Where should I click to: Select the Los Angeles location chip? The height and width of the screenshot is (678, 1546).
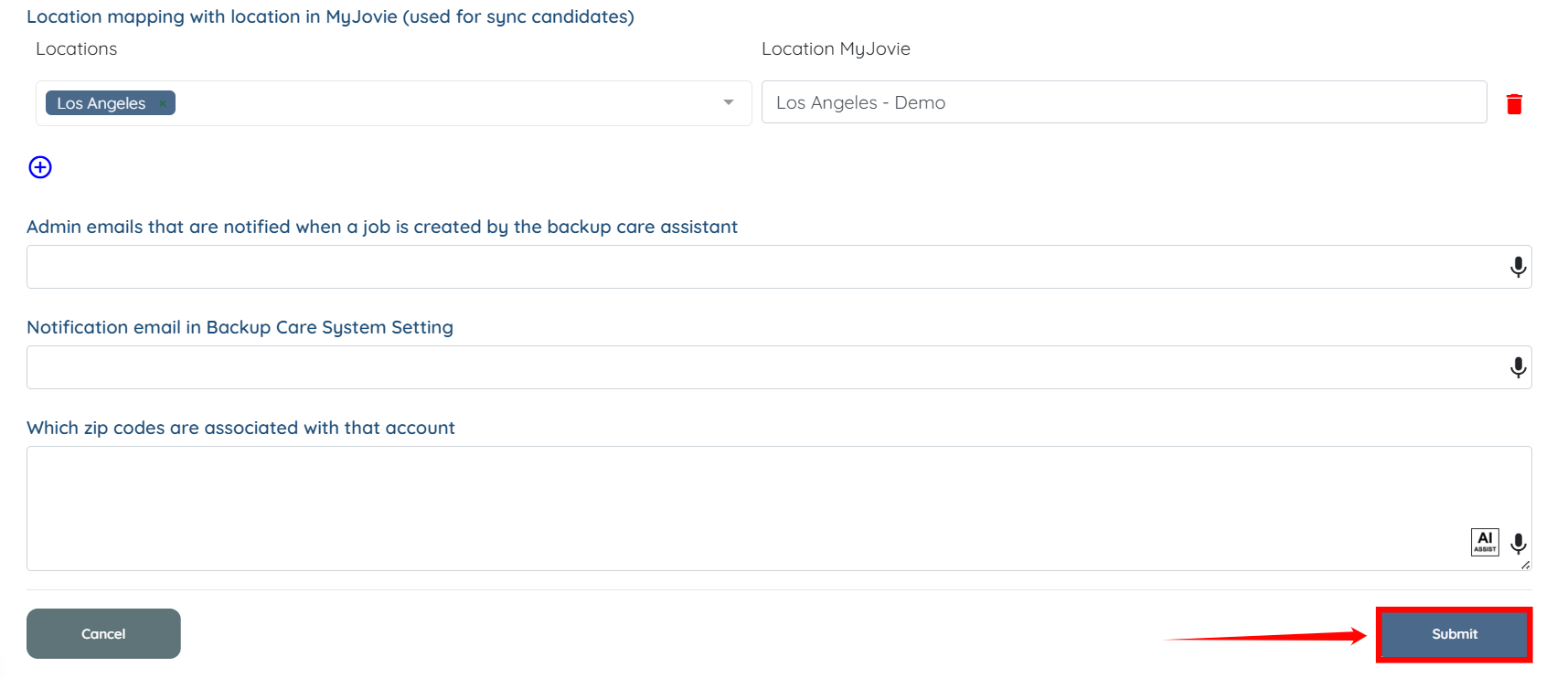[x=101, y=103]
